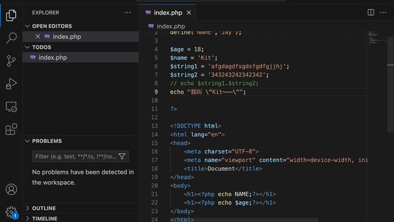Click the html lang="en" line
Viewport: 394px width, 222px height.
197,134
